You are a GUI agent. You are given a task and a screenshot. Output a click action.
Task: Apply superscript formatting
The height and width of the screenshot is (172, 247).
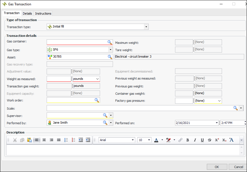(x=217, y=140)
